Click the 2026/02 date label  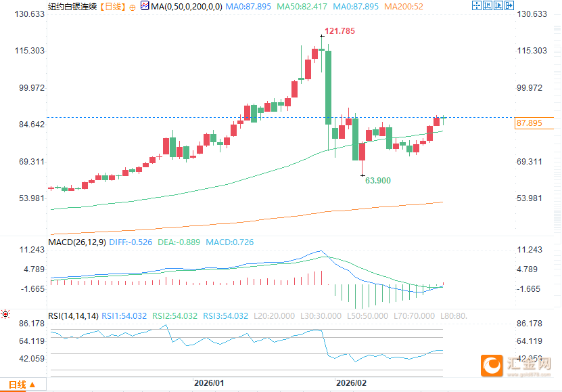pyautogui.click(x=351, y=383)
